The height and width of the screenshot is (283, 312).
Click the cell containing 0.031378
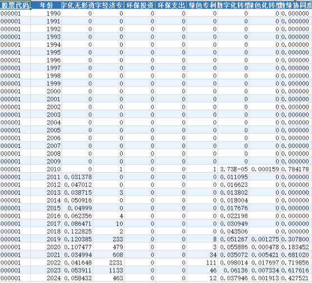[77, 177]
